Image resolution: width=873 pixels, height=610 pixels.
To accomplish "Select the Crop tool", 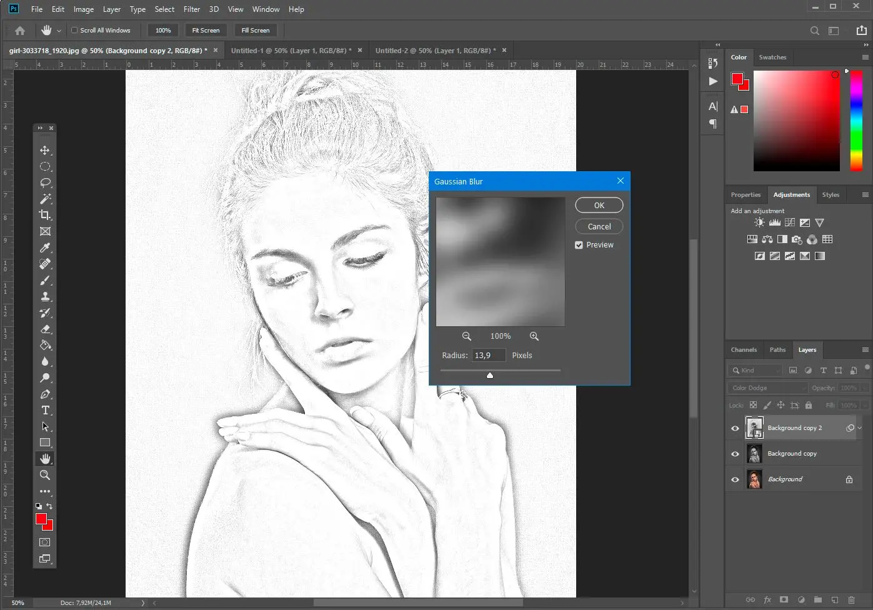I will click(x=44, y=215).
